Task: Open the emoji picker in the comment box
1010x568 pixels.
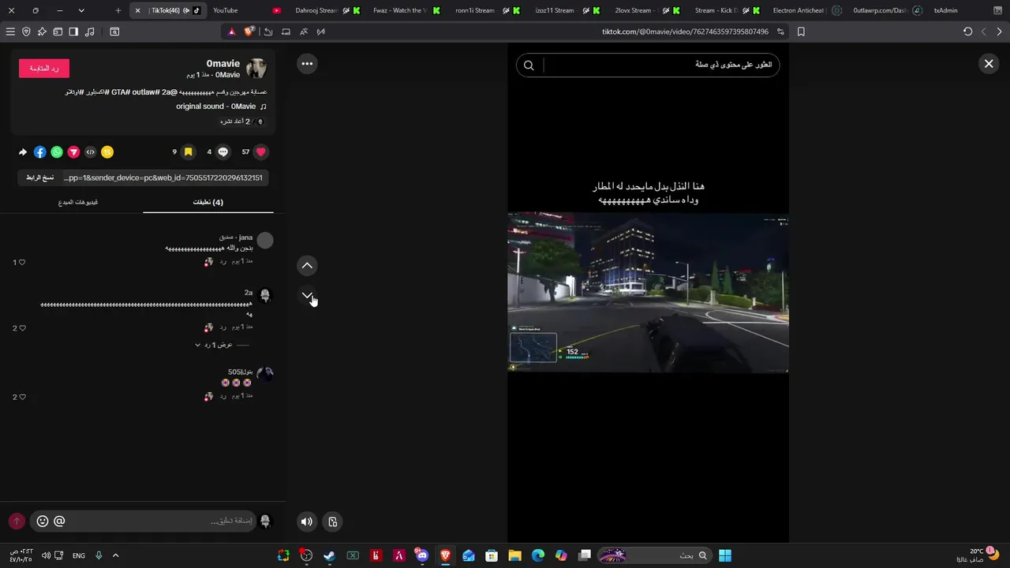Action: point(43,521)
